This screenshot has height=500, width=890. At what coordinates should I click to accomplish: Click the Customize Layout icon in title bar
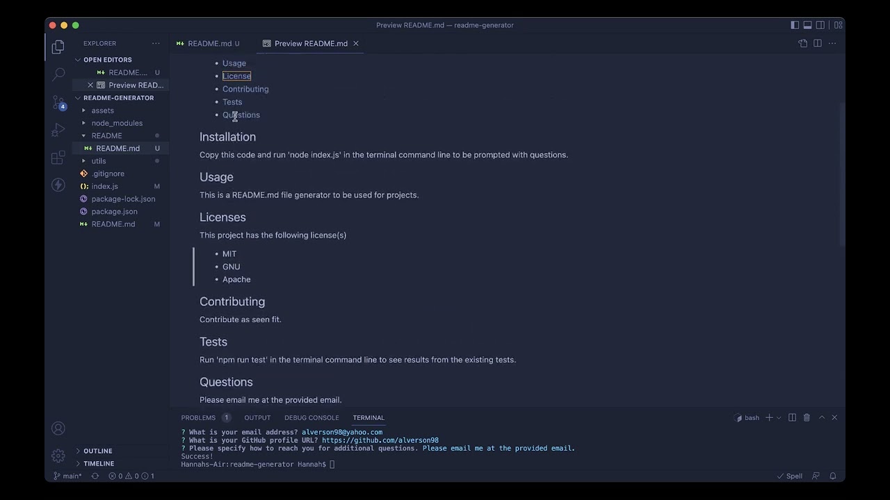click(x=839, y=25)
